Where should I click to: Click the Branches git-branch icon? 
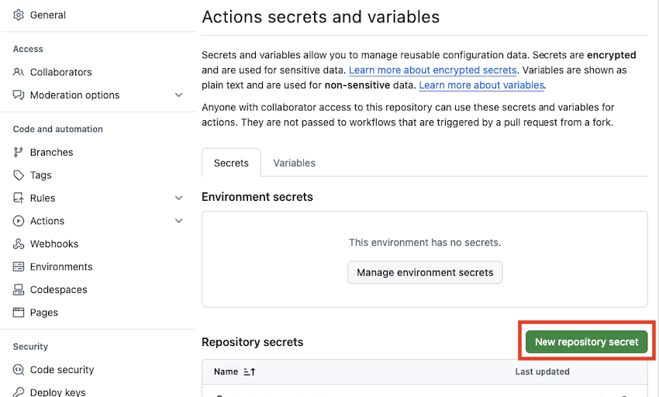pyautogui.click(x=19, y=153)
